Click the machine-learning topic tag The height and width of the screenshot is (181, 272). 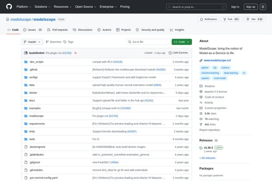(x=210, y=73)
